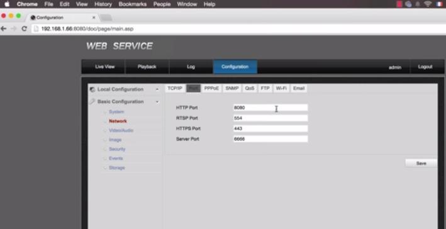Select the Configuration navigation tab
Viewport: 446px width, 229px height.
pyautogui.click(x=235, y=67)
